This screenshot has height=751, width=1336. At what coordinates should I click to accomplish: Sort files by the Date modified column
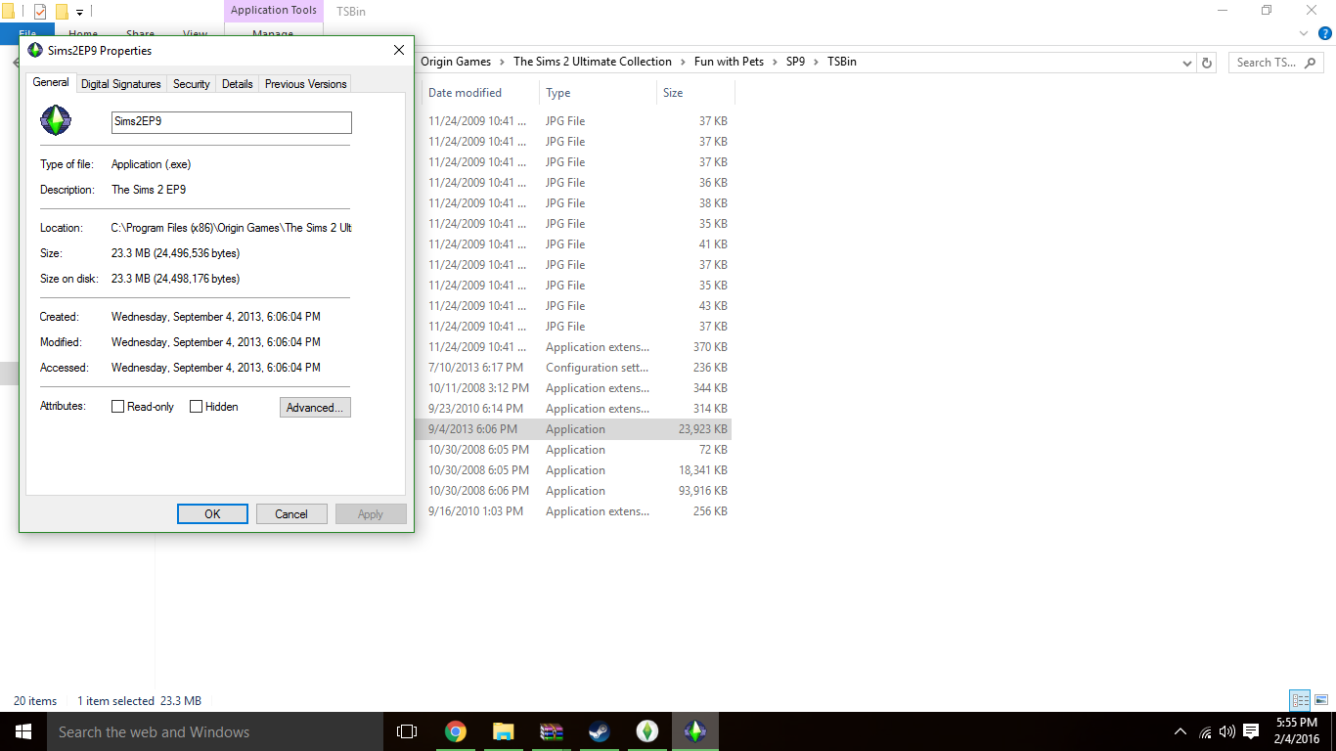pyautogui.click(x=466, y=93)
